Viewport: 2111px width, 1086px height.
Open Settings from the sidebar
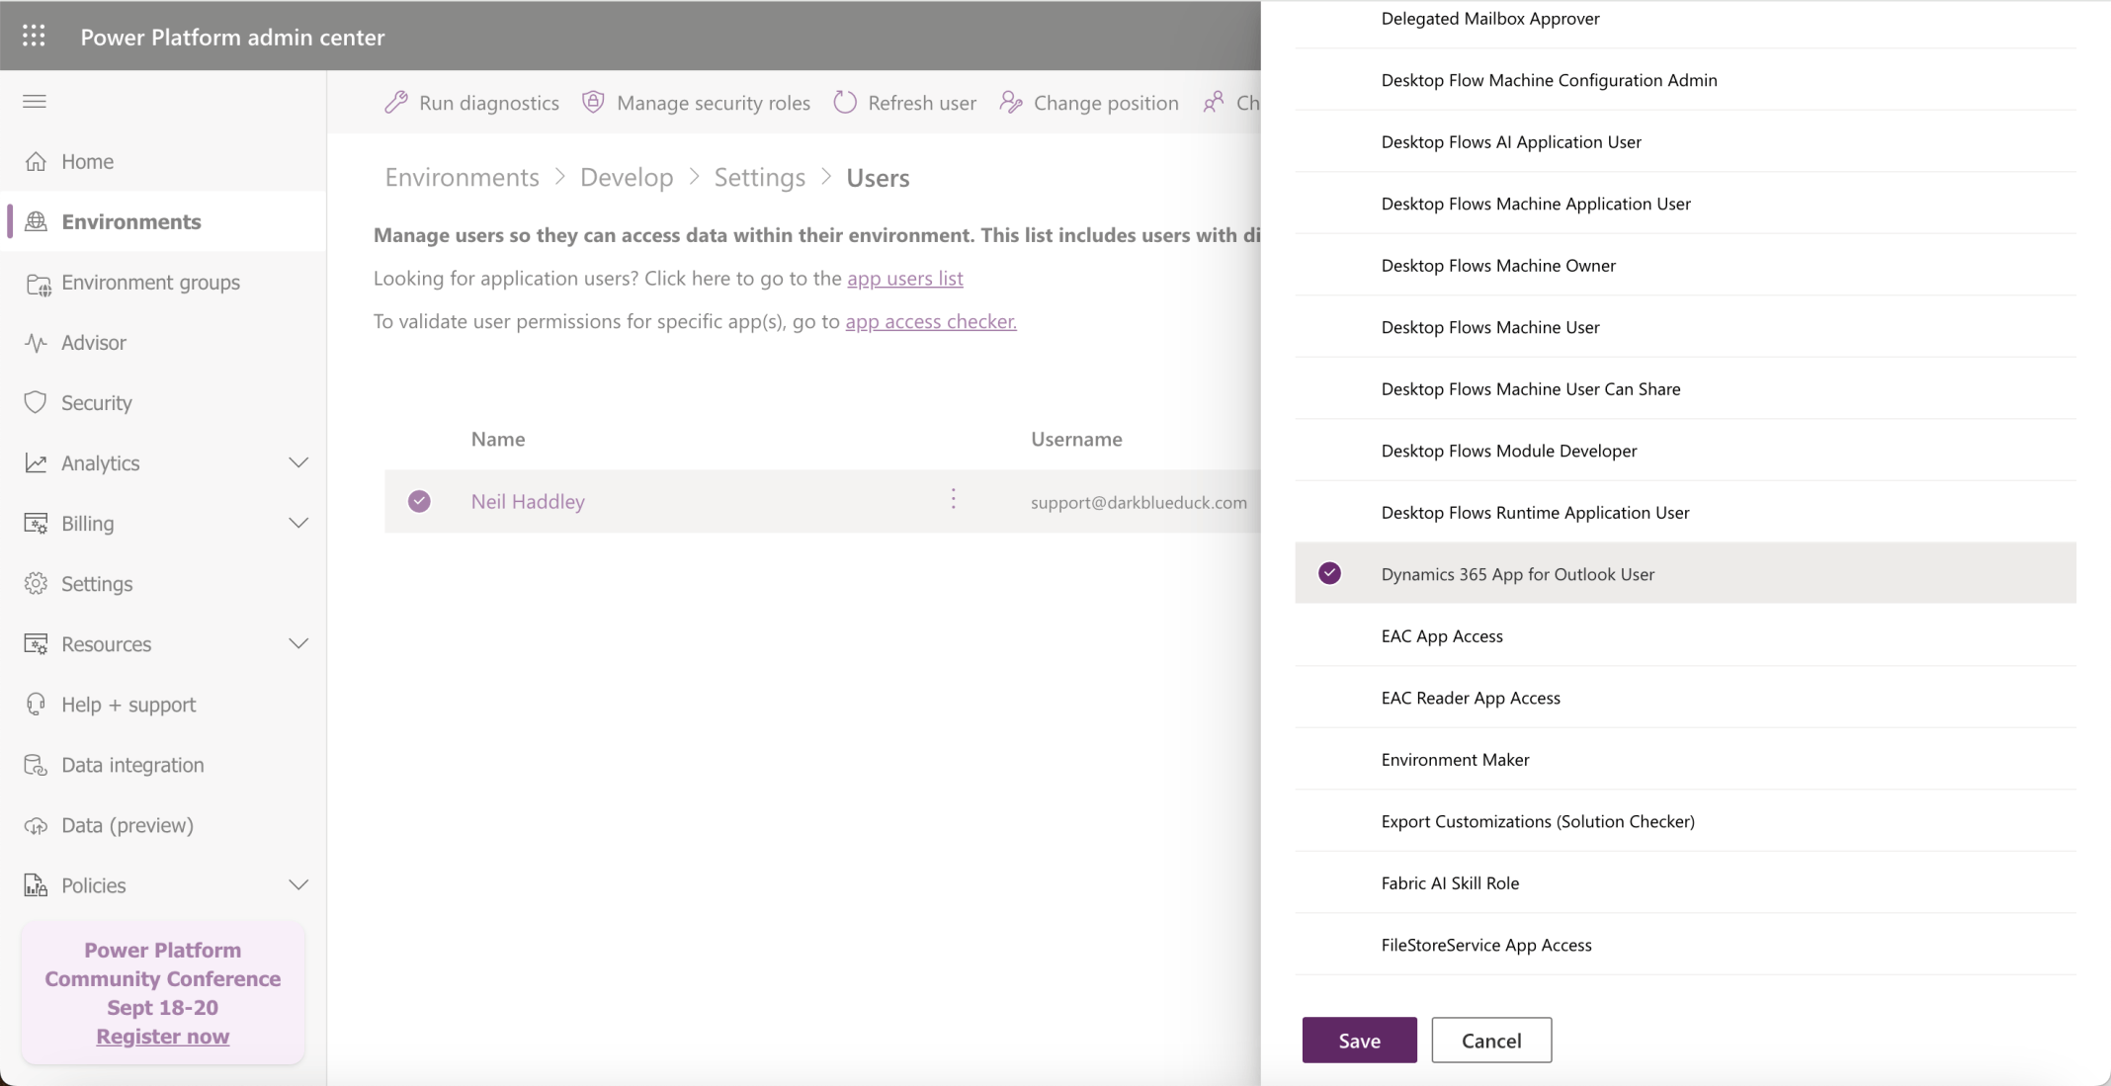pyautogui.click(x=96, y=583)
